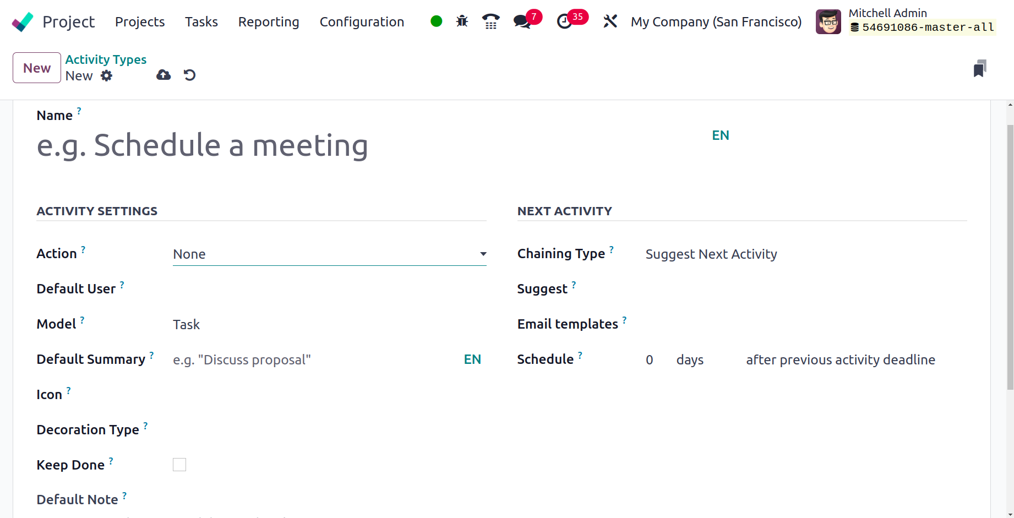The height and width of the screenshot is (518, 1014).
Task: Open the Chaining Type selection field
Action: (x=711, y=254)
